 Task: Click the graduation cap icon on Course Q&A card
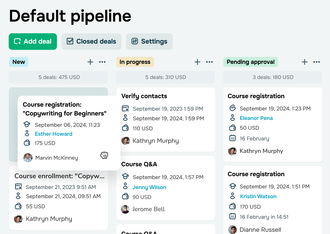point(125,177)
